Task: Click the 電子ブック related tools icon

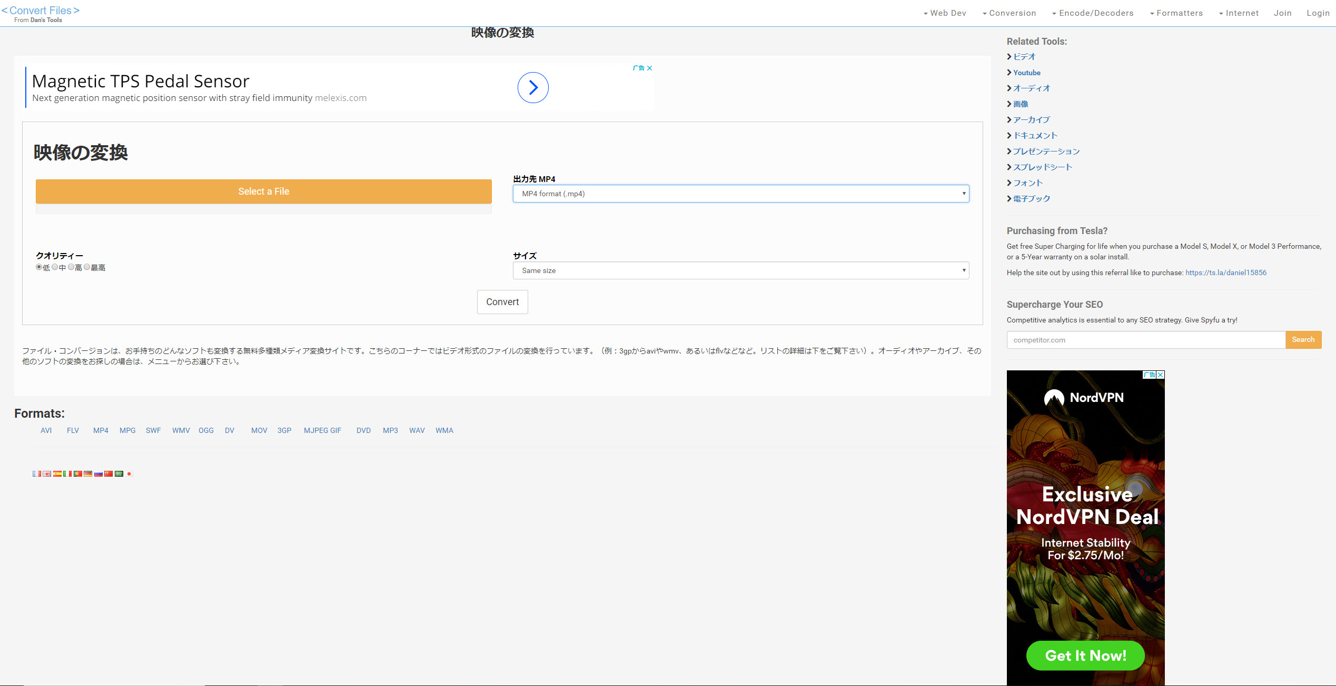Action: tap(1010, 199)
